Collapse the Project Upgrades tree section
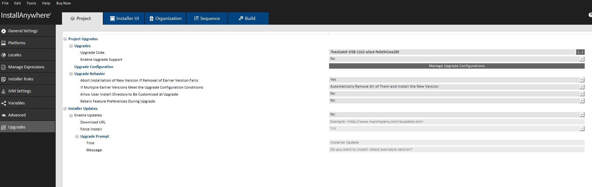This screenshot has height=187, width=592. click(65, 39)
